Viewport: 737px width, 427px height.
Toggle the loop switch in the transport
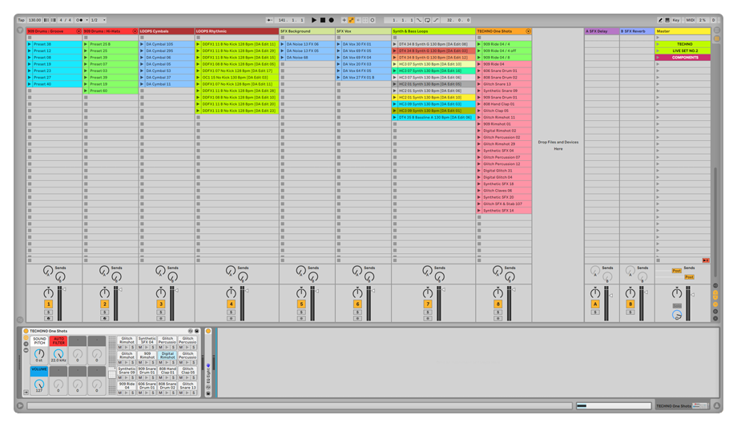[x=427, y=20]
